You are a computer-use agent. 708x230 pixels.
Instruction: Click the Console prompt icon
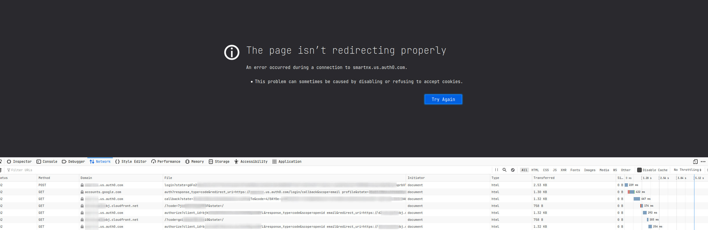[x=39, y=162]
